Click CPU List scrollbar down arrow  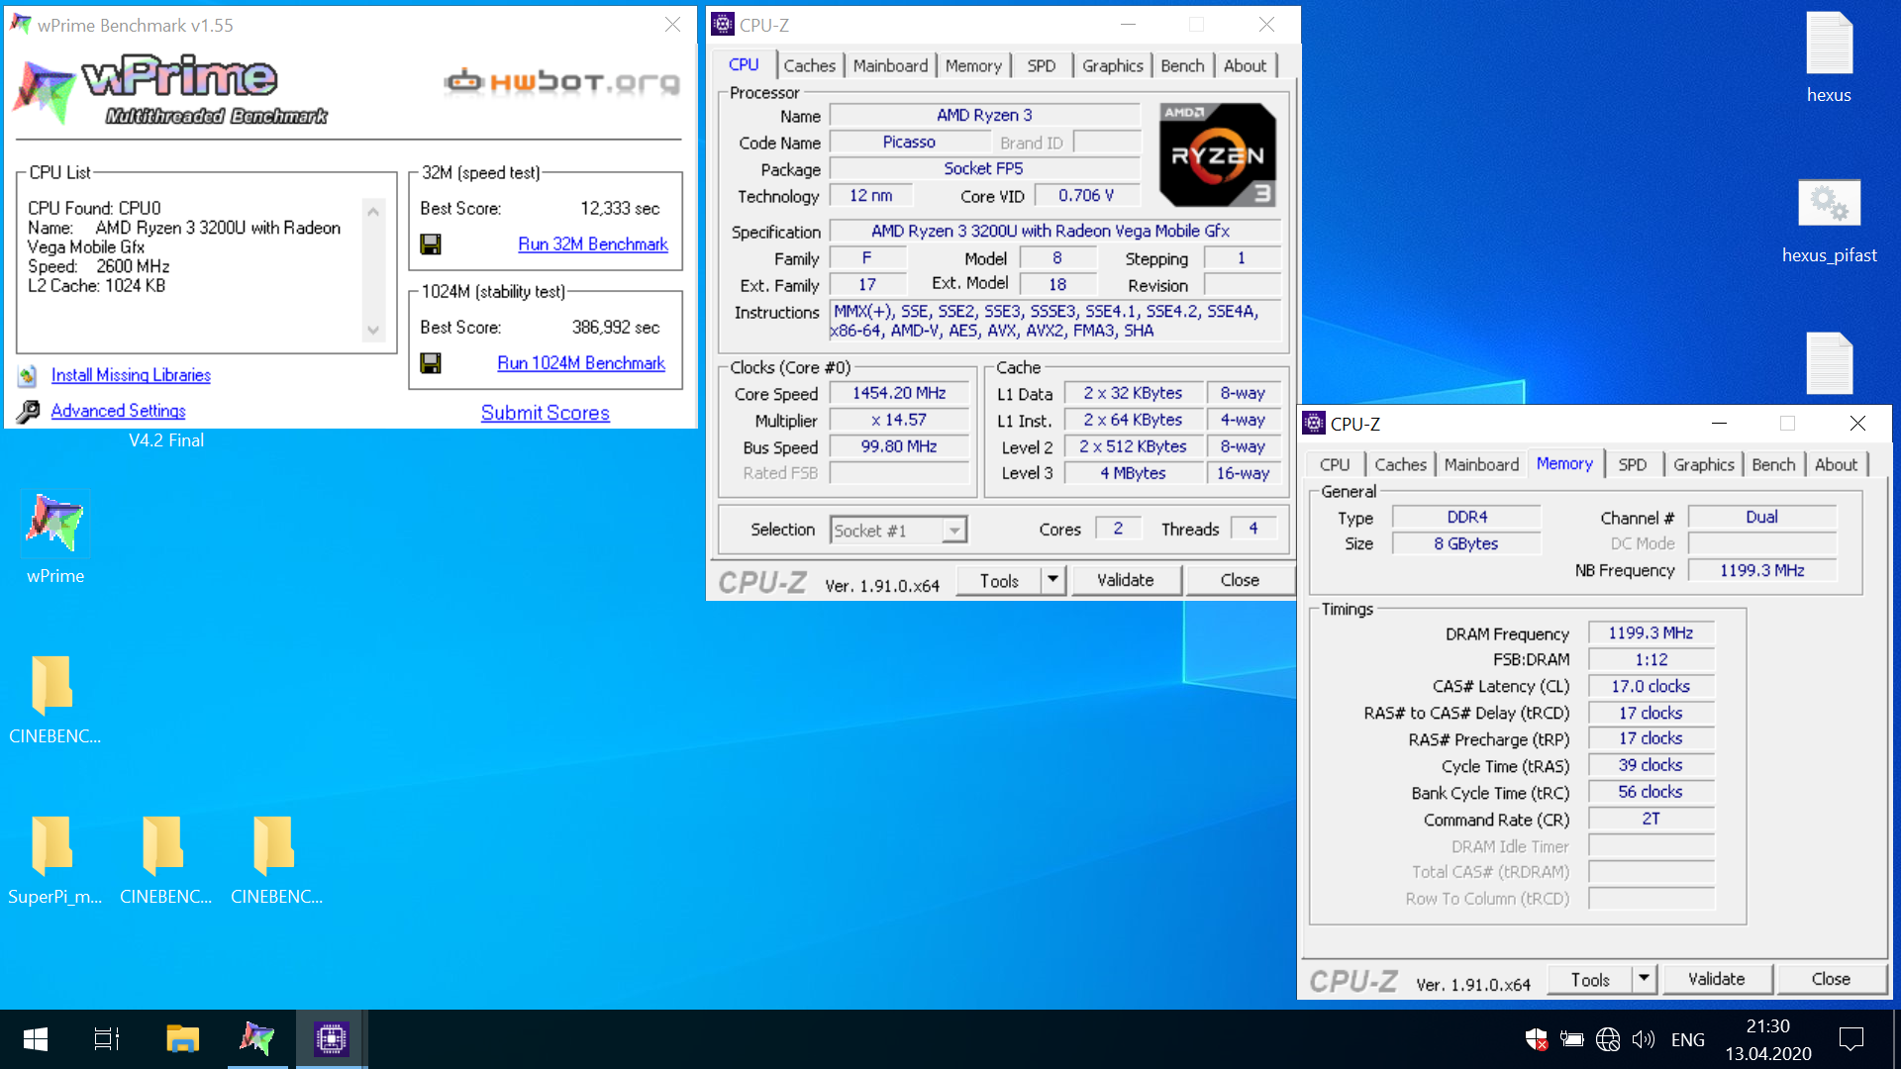point(373,331)
